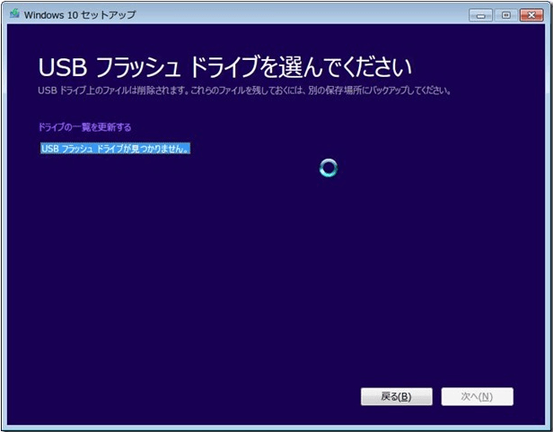Select USB フラッシュ ドライブが見つかりません entry

(115, 149)
